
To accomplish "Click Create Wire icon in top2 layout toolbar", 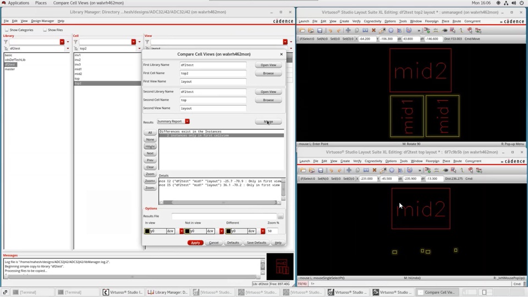I will pyautogui.click(x=461, y=30).
